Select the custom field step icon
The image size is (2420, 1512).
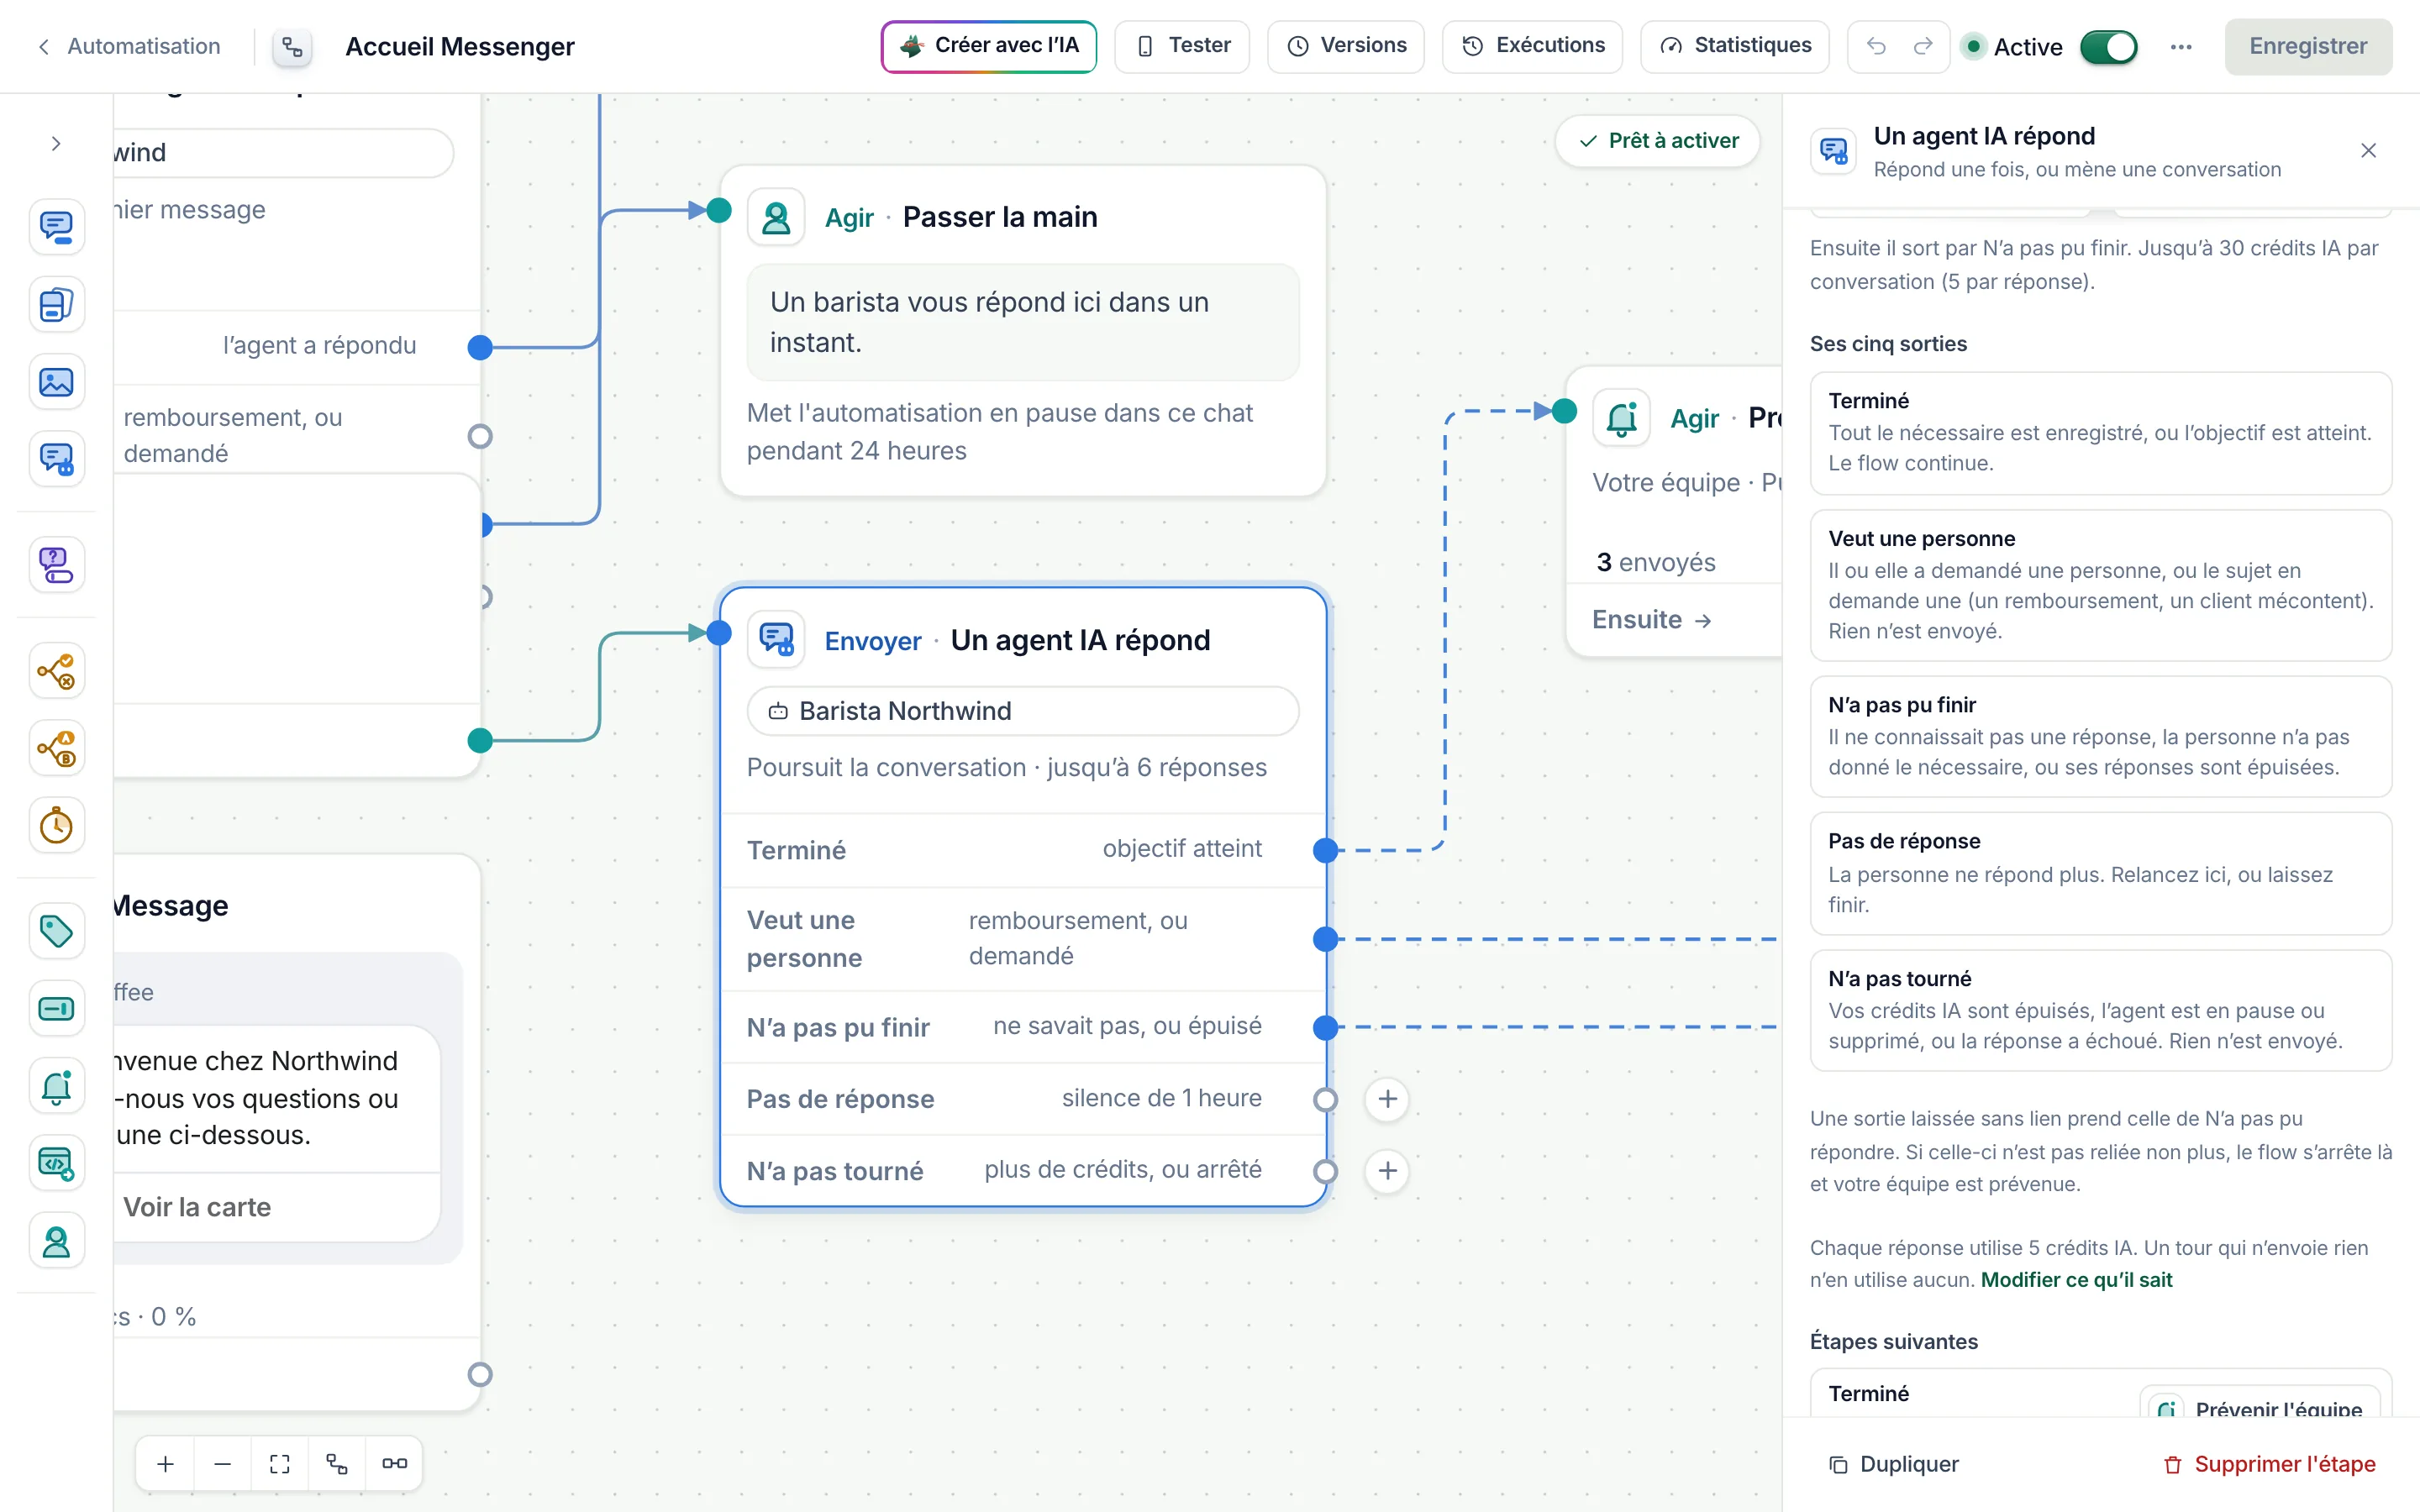click(56, 1009)
